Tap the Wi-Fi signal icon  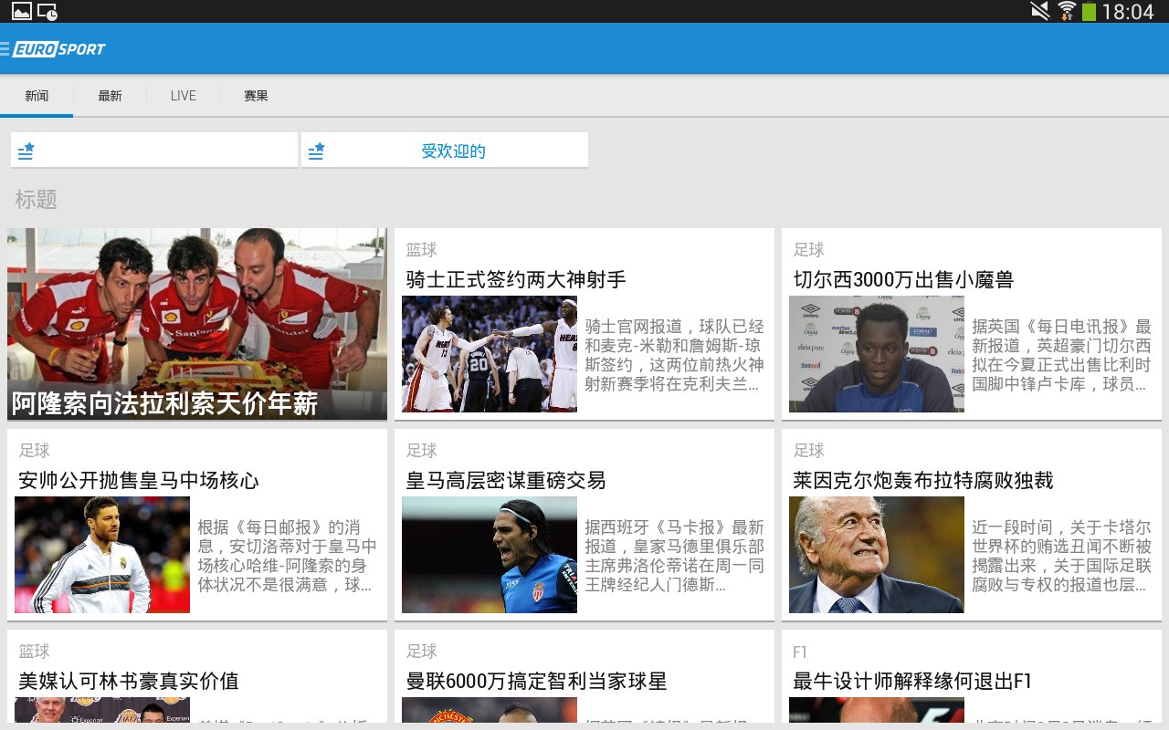1066,11
